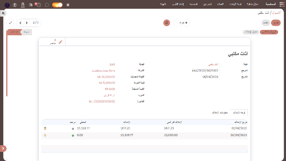Screen dimensions: 286x161
Task: Open the إنشاء التقرير menu in navbar
Action: click(178, 4)
